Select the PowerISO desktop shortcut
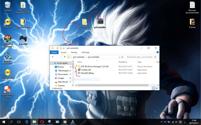This screenshot has height=125, width=201. 8,23
